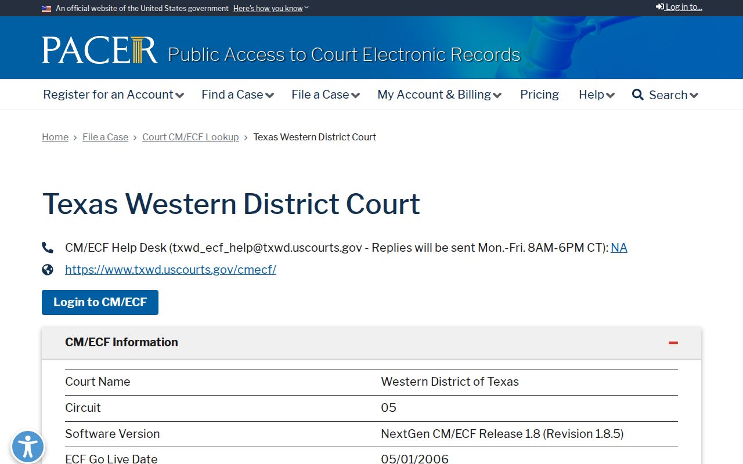The image size is (743, 464).
Task: Expand the Help menu
Action: point(597,95)
